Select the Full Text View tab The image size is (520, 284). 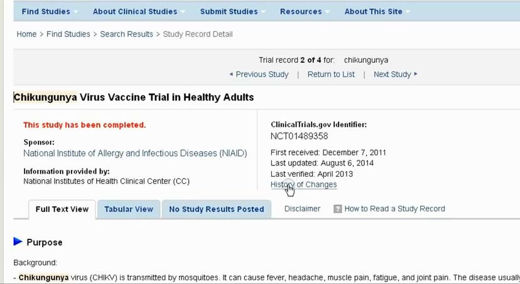62,209
